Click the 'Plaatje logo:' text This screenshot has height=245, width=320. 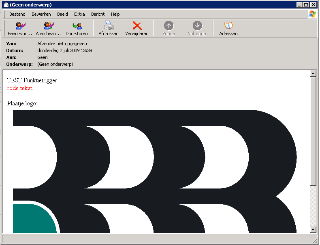tap(22, 103)
